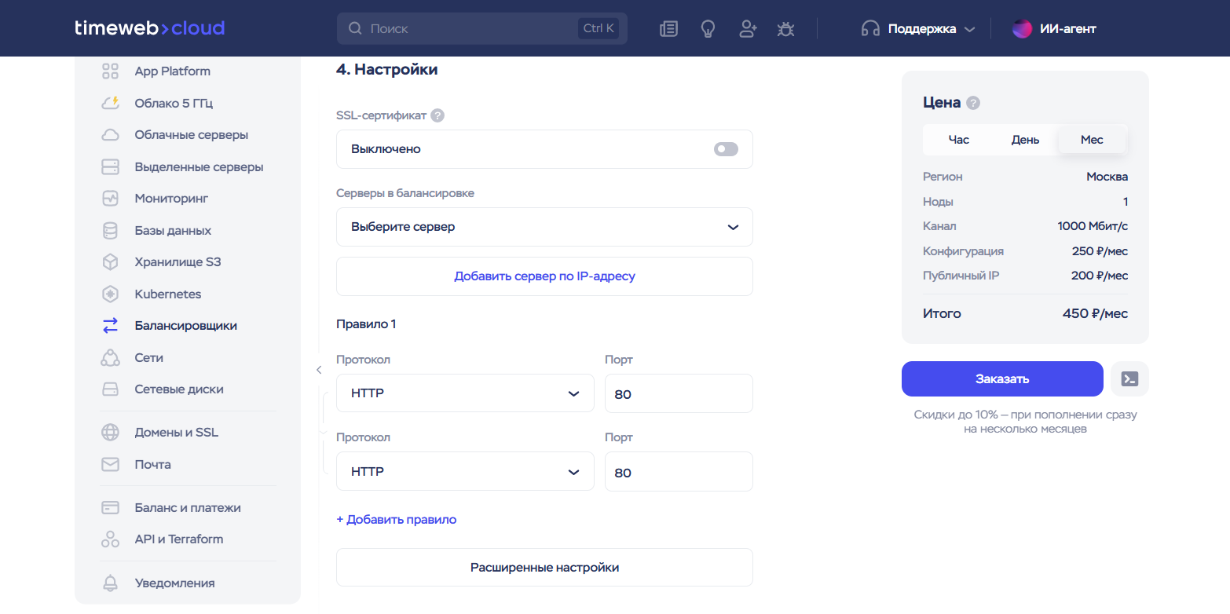Enable the SSL-сертификат toggle switch

point(726,149)
